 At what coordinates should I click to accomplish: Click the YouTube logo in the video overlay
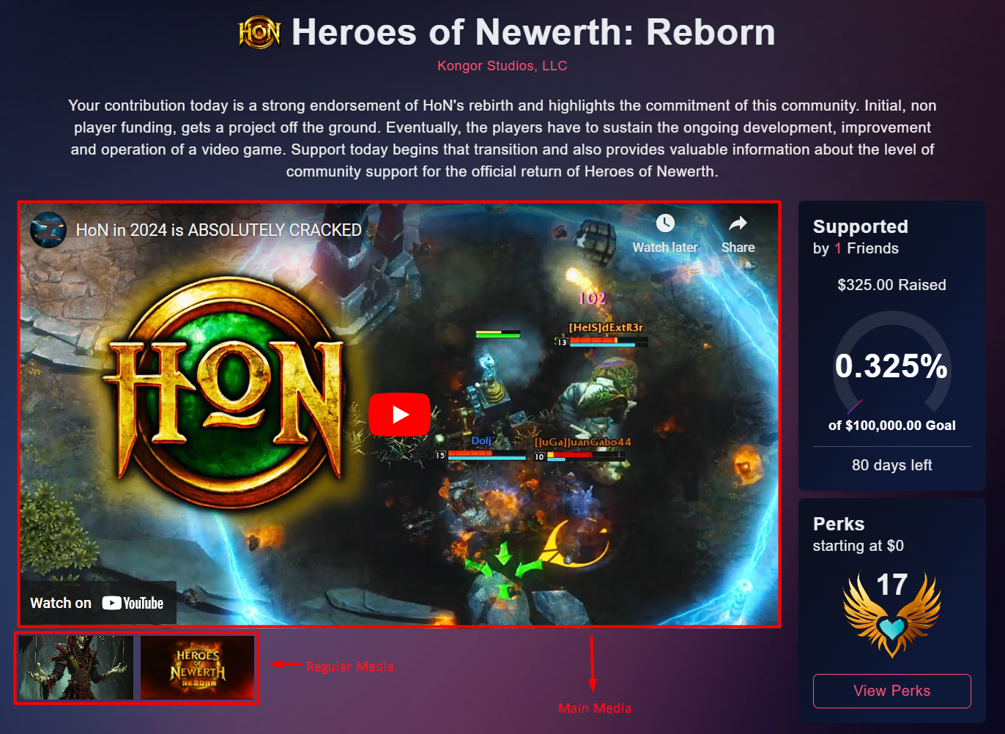coord(133,603)
